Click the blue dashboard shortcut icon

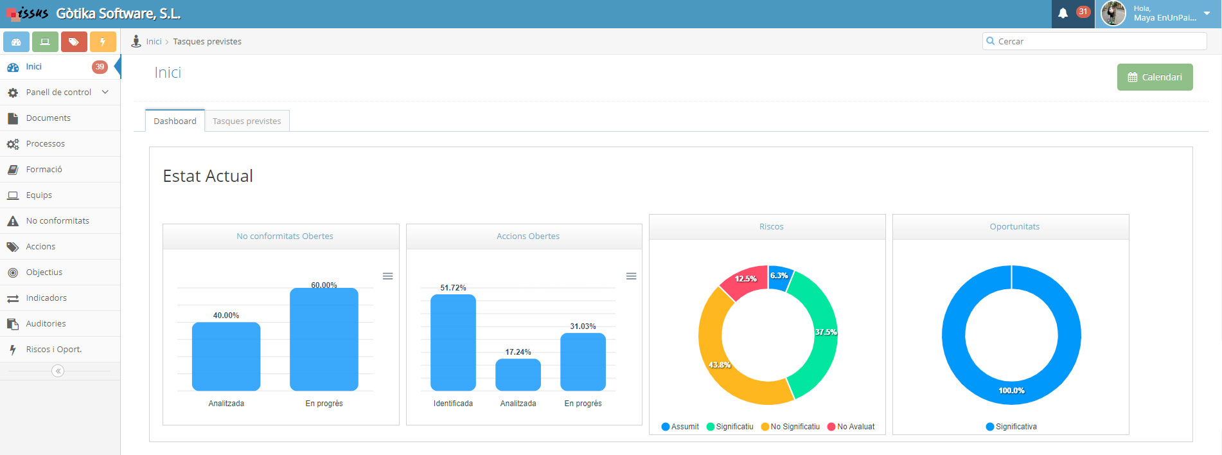[16, 42]
